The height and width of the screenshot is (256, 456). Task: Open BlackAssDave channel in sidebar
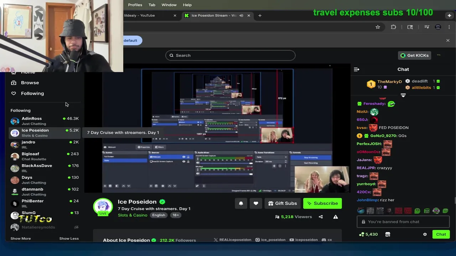tap(45, 168)
